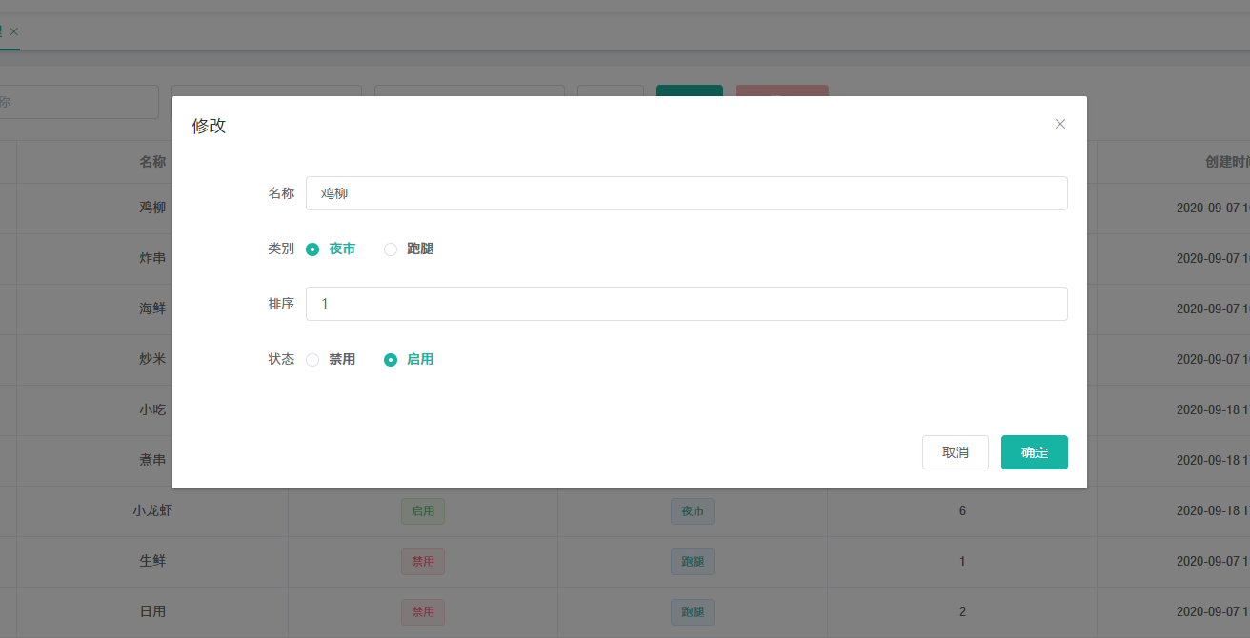Click the 名称 input field containing 鸡柳
The width and height of the screenshot is (1250, 638).
686,193
